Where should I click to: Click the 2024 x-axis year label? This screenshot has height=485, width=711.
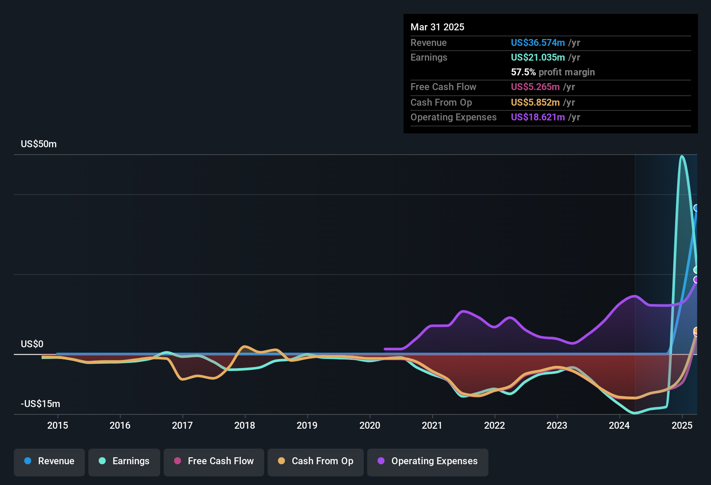pyautogui.click(x=619, y=426)
